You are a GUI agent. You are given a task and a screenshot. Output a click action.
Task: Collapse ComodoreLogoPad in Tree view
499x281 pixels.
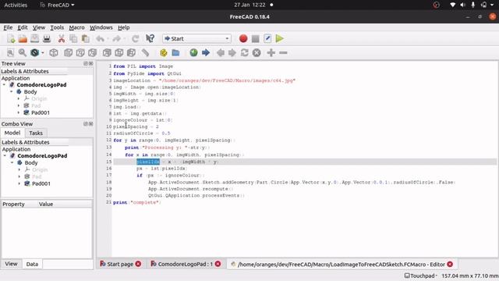point(4,85)
